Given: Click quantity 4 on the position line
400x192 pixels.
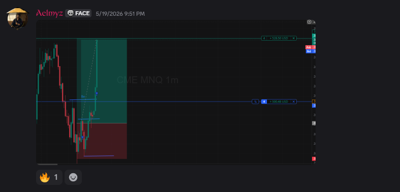Looking at the screenshot, I should click(264, 102).
